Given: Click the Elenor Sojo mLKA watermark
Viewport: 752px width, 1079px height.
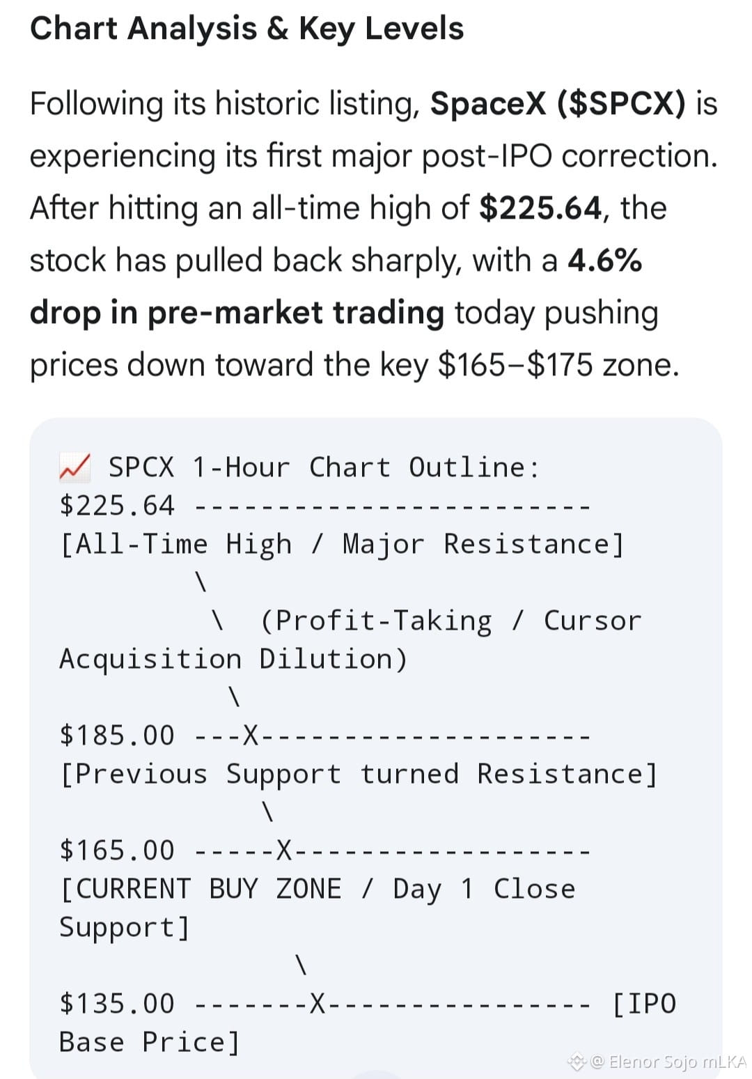Looking at the screenshot, I should [x=668, y=1062].
